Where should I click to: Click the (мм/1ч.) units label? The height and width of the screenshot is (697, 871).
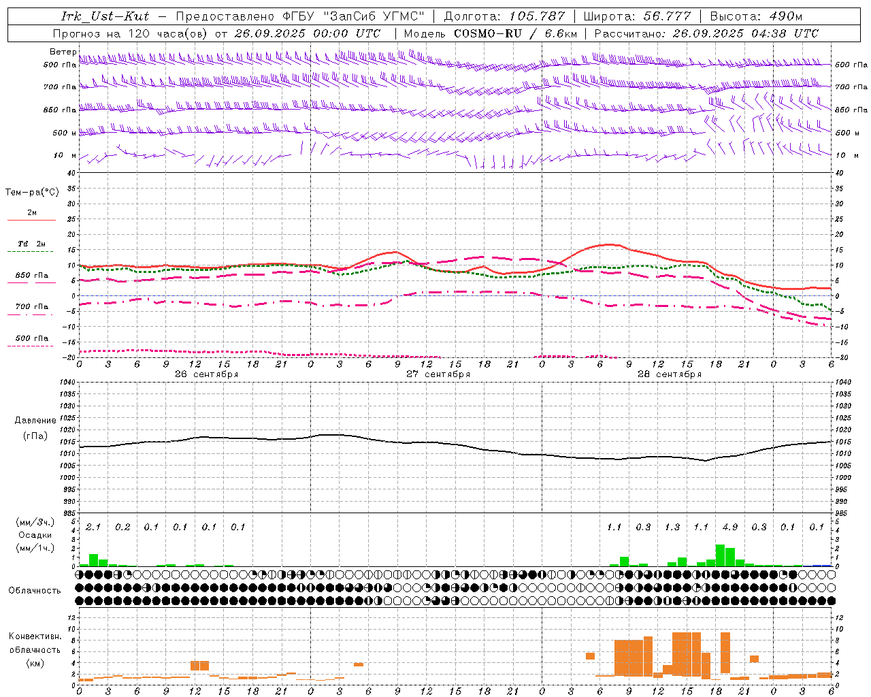pyautogui.click(x=35, y=548)
